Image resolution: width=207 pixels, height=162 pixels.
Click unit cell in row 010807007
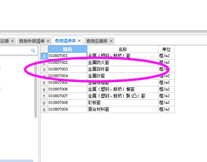[x=166, y=96]
